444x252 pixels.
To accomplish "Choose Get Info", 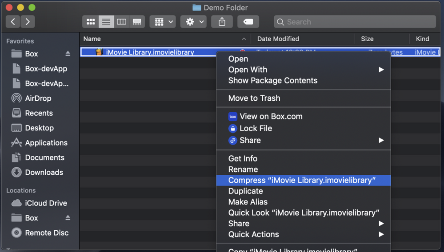I will coord(304,158).
